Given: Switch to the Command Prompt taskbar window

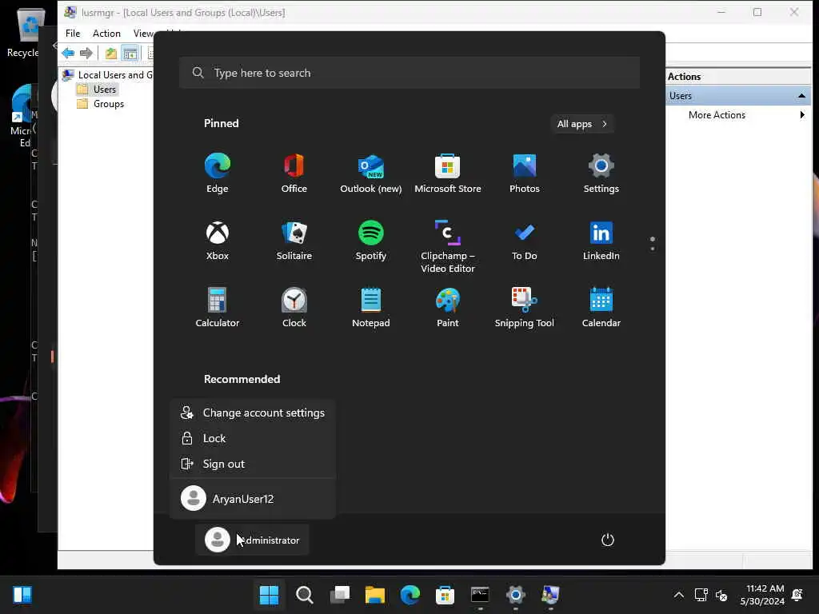Looking at the screenshot, I should (x=480, y=595).
